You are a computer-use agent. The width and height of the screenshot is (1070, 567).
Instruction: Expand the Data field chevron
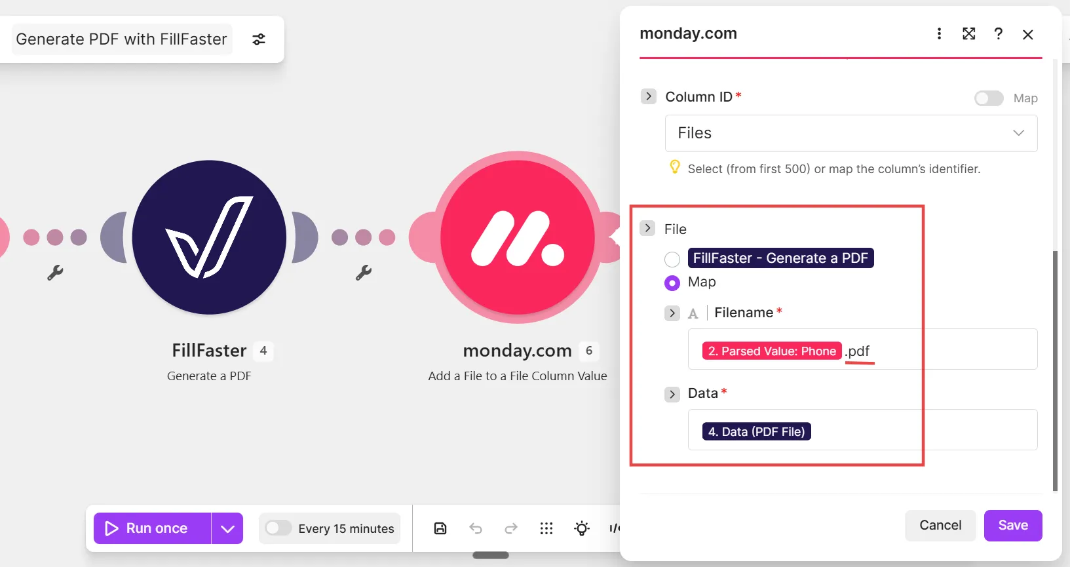coord(672,394)
